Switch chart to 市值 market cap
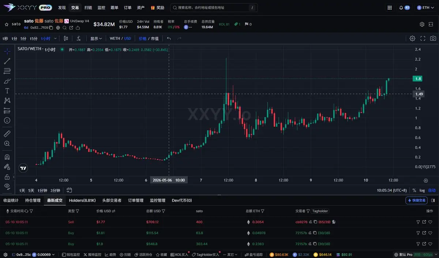 [x=155, y=38]
